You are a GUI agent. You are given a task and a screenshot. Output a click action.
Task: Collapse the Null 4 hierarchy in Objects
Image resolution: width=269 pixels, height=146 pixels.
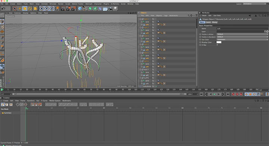[140, 44]
